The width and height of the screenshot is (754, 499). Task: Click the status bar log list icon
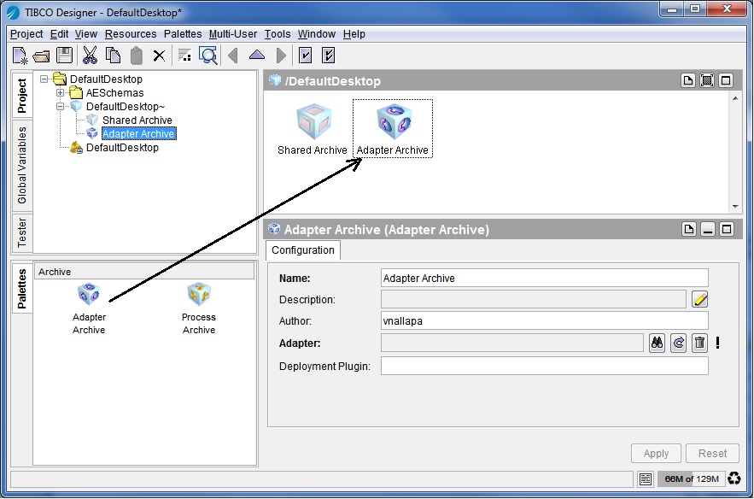click(x=646, y=478)
